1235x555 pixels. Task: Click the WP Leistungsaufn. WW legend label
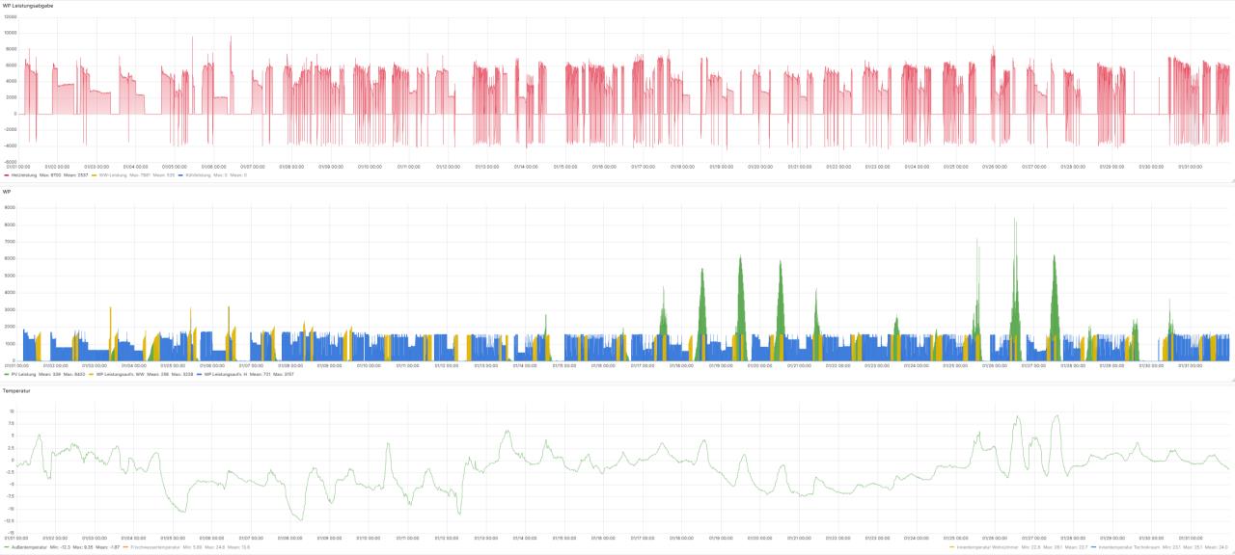click(x=117, y=374)
